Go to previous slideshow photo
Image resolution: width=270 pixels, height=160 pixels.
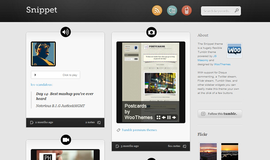(x=164, y=118)
